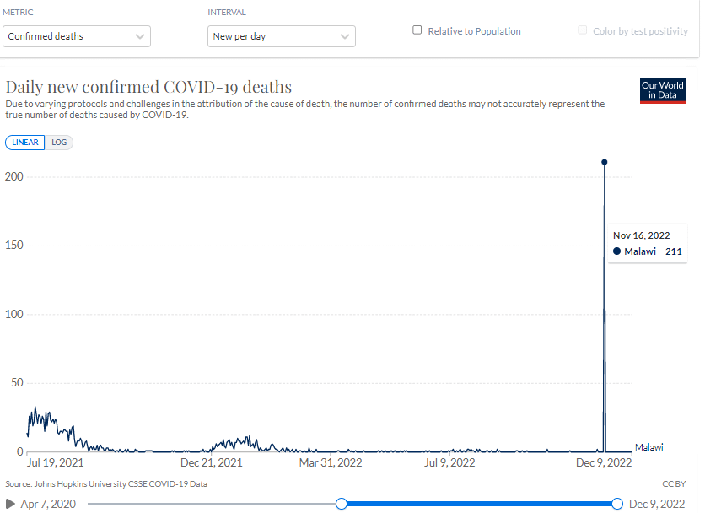Switch the chart to LOG scale
The image size is (705, 513).
coord(59,143)
